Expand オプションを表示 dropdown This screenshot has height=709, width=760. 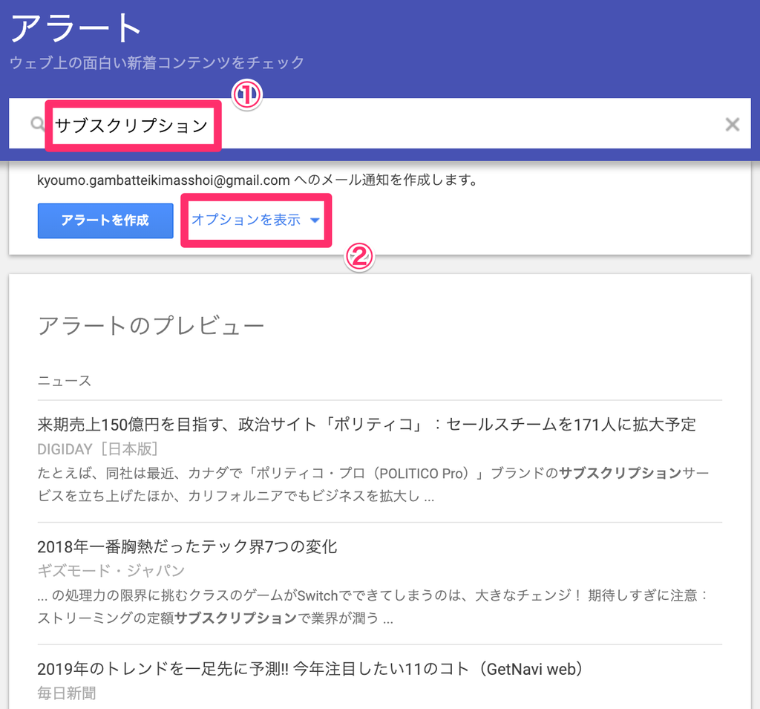[255, 220]
